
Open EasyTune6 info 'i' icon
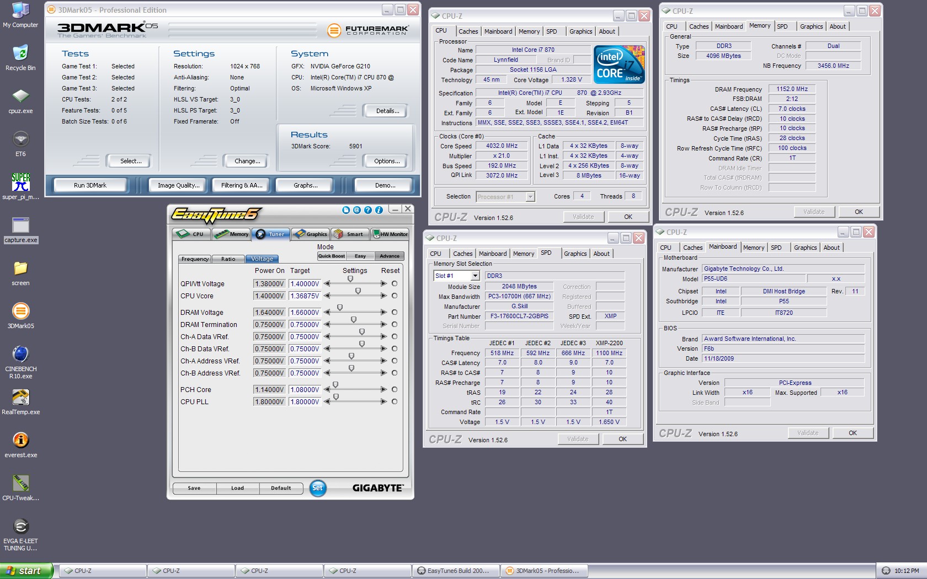[x=379, y=210]
